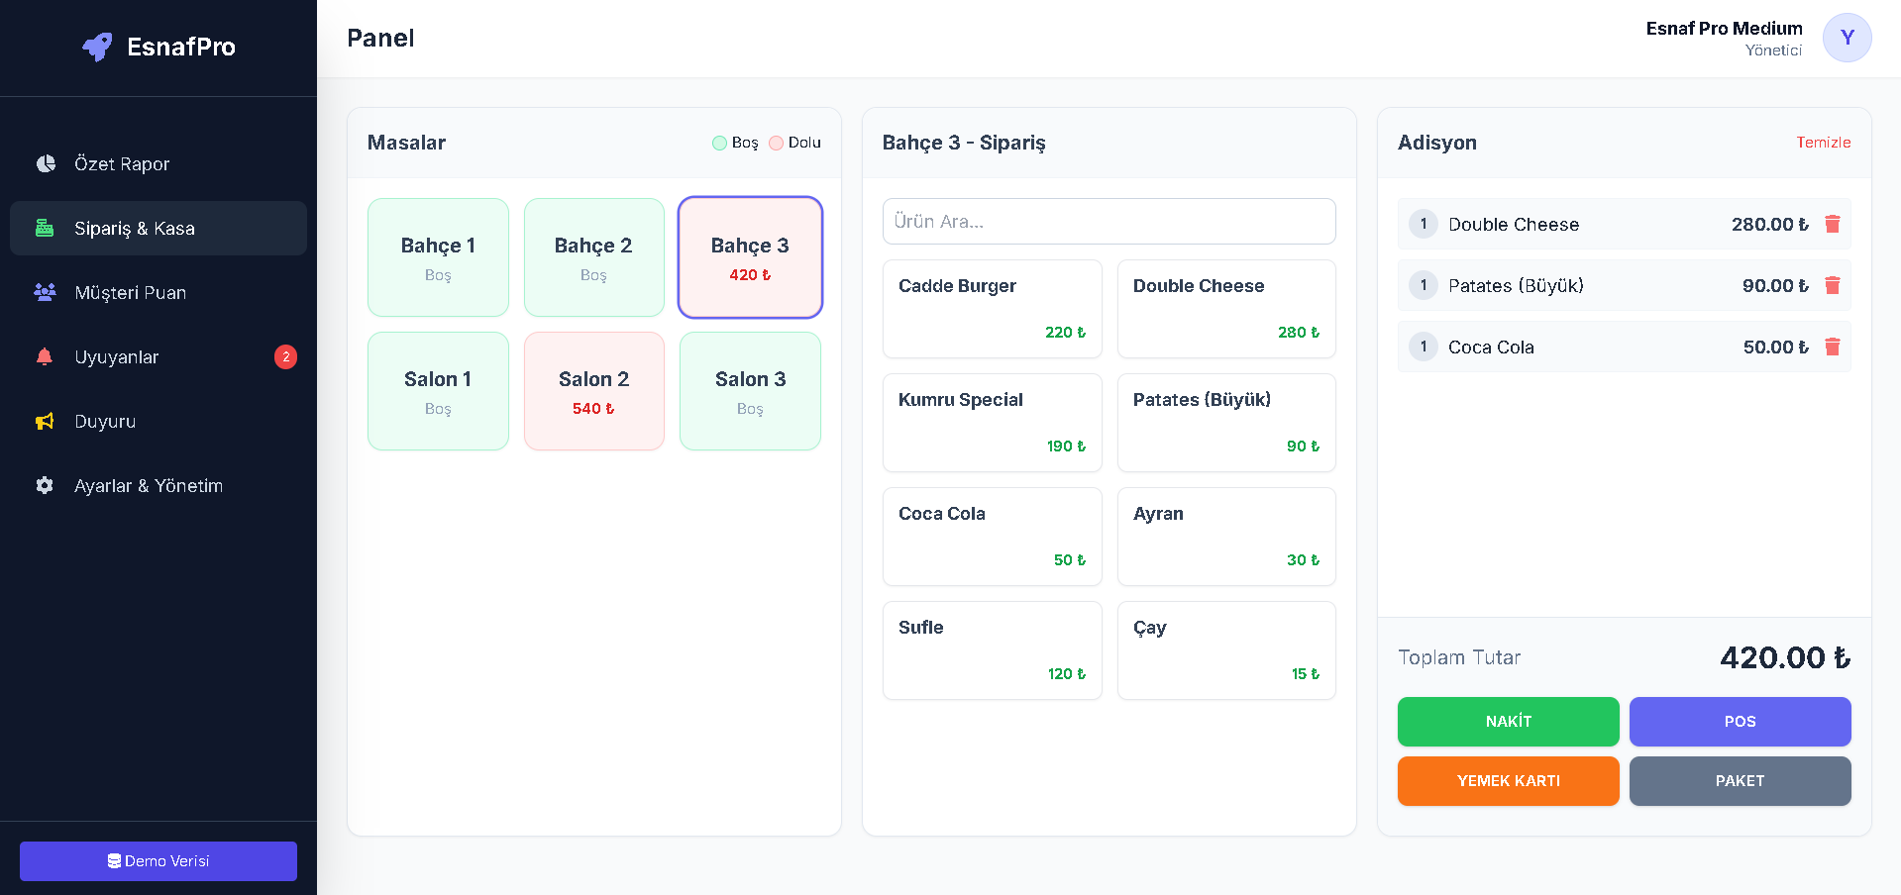
Task: Open the Müşteri Puan menu item
Action: (130, 293)
